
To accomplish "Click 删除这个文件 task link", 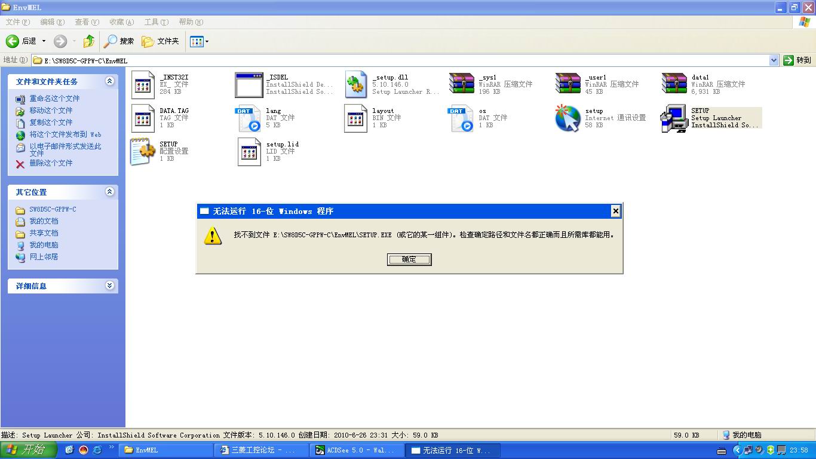I will click(x=51, y=163).
